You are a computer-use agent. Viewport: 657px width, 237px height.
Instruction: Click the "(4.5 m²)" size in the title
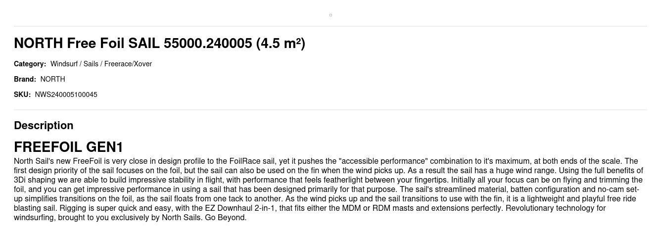pyautogui.click(x=281, y=44)
